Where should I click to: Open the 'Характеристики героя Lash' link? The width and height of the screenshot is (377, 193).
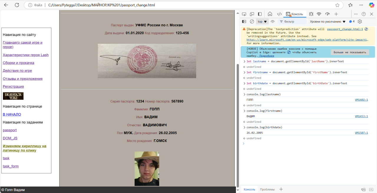click(26, 55)
